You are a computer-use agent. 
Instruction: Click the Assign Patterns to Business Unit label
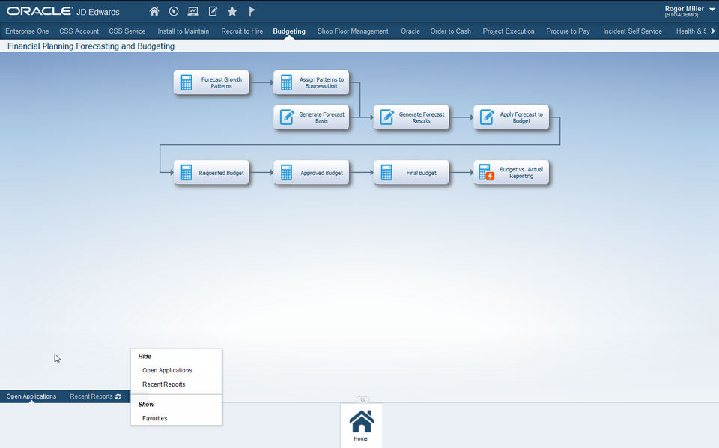click(321, 82)
